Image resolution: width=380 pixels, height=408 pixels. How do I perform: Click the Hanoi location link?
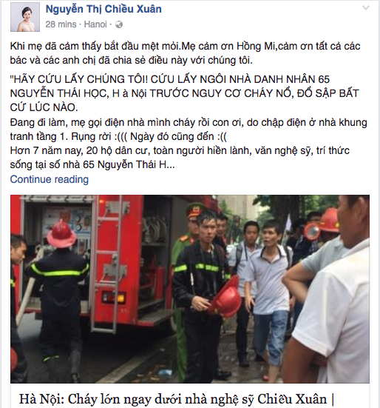[95, 24]
